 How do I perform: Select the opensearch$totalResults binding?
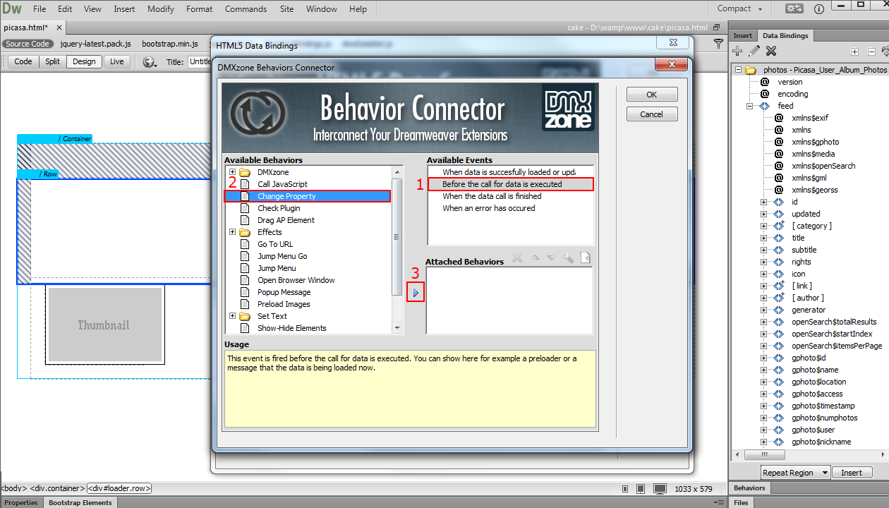[x=834, y=322]
